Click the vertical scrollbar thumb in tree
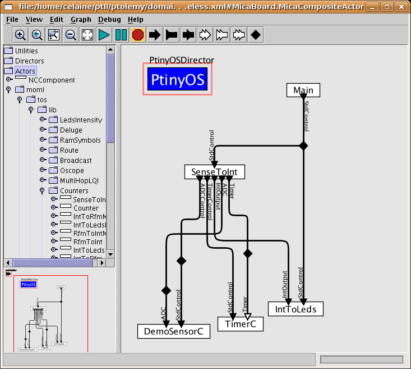 (x=110, y=98)
